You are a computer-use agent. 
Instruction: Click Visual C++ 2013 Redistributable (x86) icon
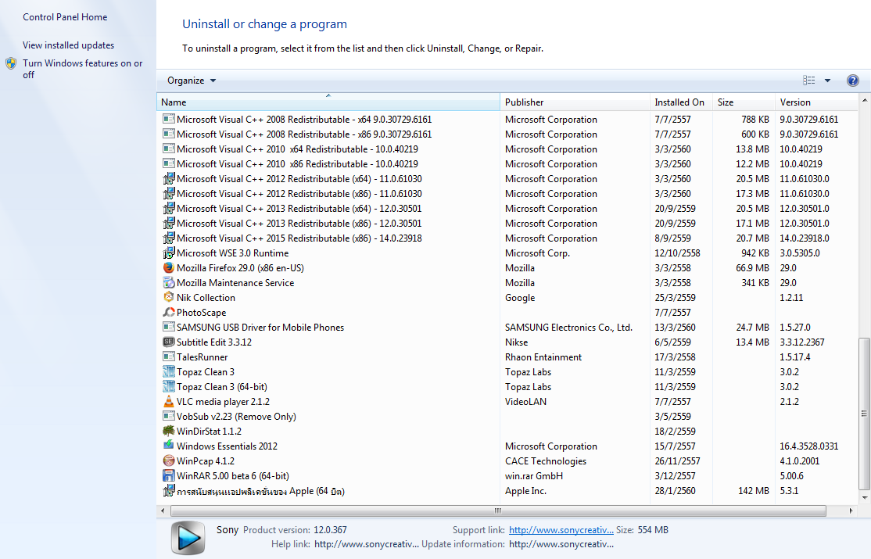pyautogui.click(x=168, y=223)
